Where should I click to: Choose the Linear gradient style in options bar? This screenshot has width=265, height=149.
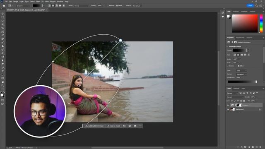(x=49, y=5)
